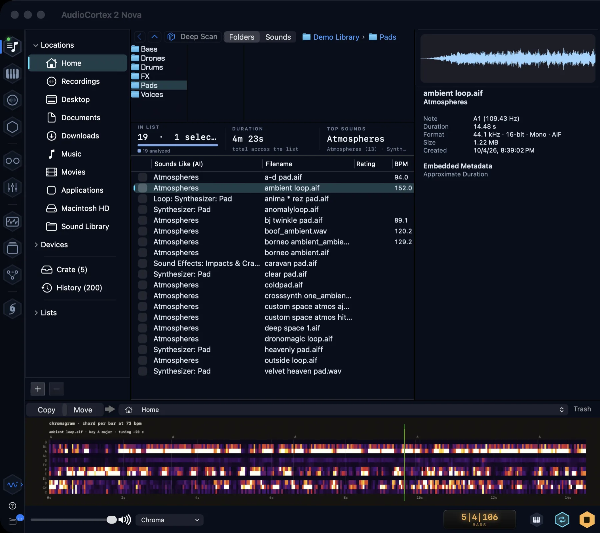Open the spiral logo sidebar icon
Screen dimensions: 600x533
point(12,309)
